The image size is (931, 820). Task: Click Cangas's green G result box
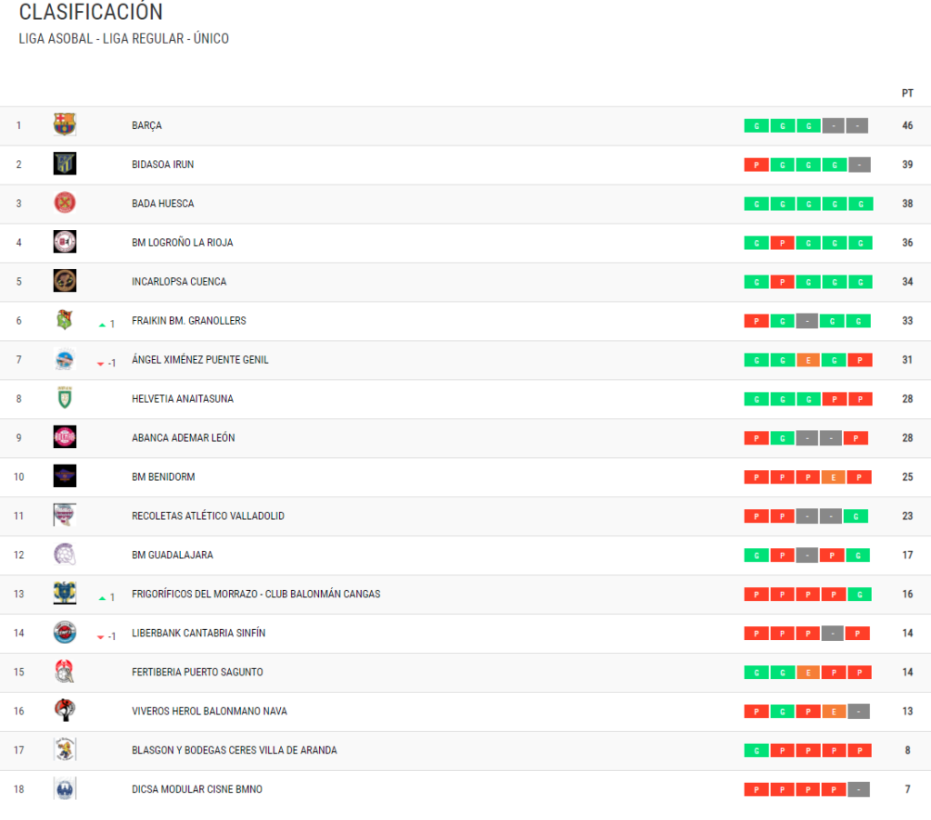point(860,595)
